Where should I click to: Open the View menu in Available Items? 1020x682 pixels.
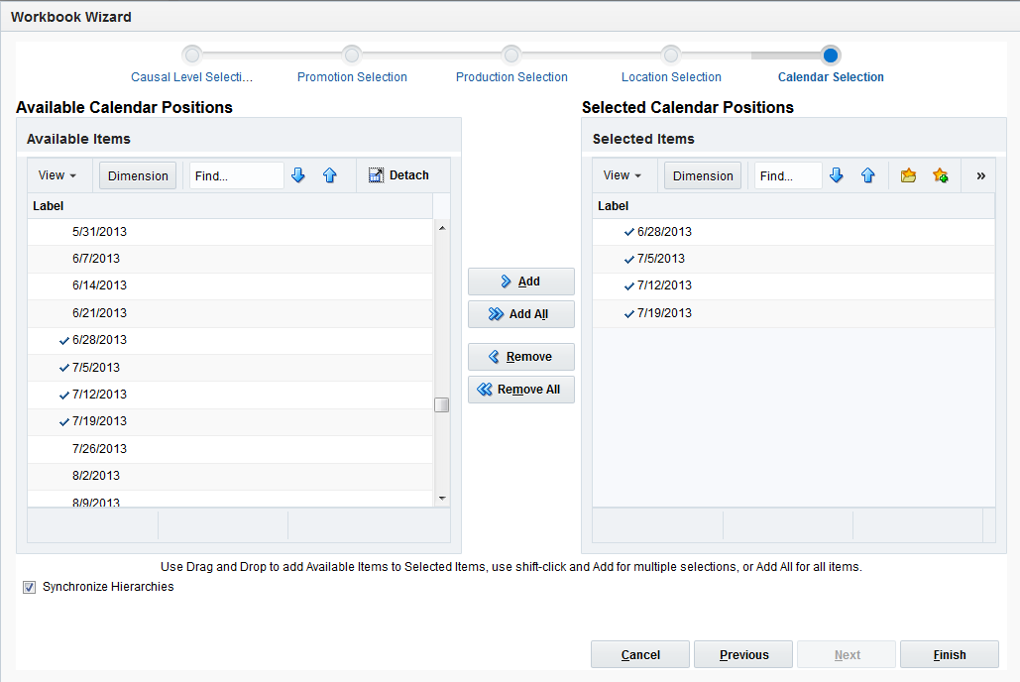point(57,175)
